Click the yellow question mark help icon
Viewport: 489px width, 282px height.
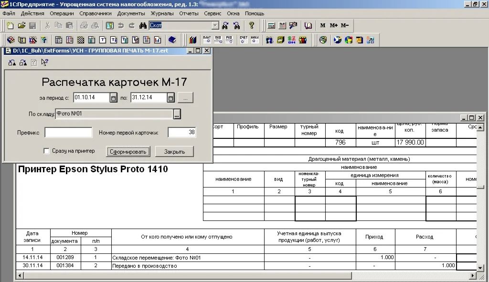point(252,26)
